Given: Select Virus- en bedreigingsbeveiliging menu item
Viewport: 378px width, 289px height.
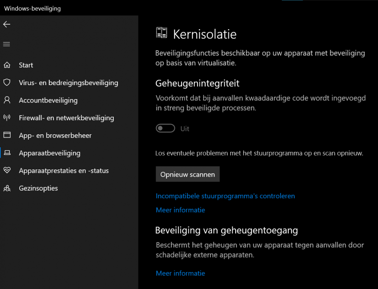Looking at the screenshot, I should 68,82.
